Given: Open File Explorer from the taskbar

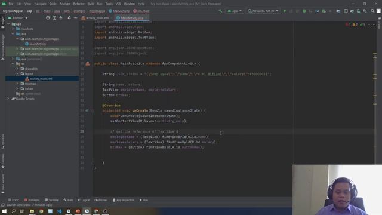Looking at the screenshot, I should [x=32, y=211].
